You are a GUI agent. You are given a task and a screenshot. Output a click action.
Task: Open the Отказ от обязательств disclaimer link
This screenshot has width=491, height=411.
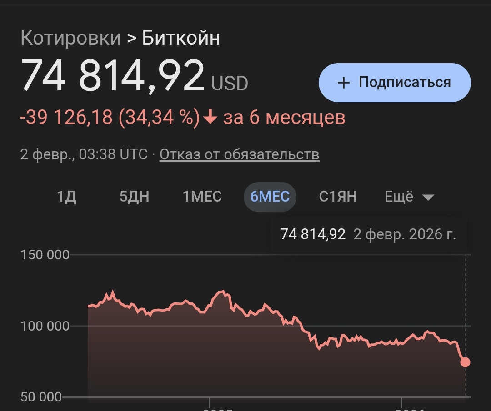tap(239, 154)
